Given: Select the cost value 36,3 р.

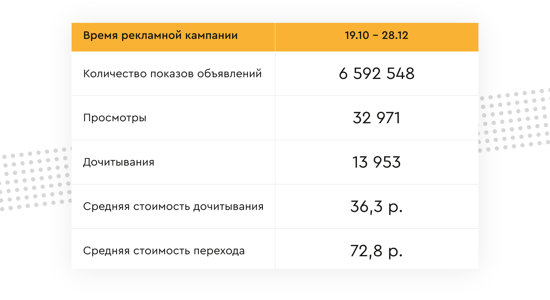Looking at the screenshot, I should (x=376, y=207).
